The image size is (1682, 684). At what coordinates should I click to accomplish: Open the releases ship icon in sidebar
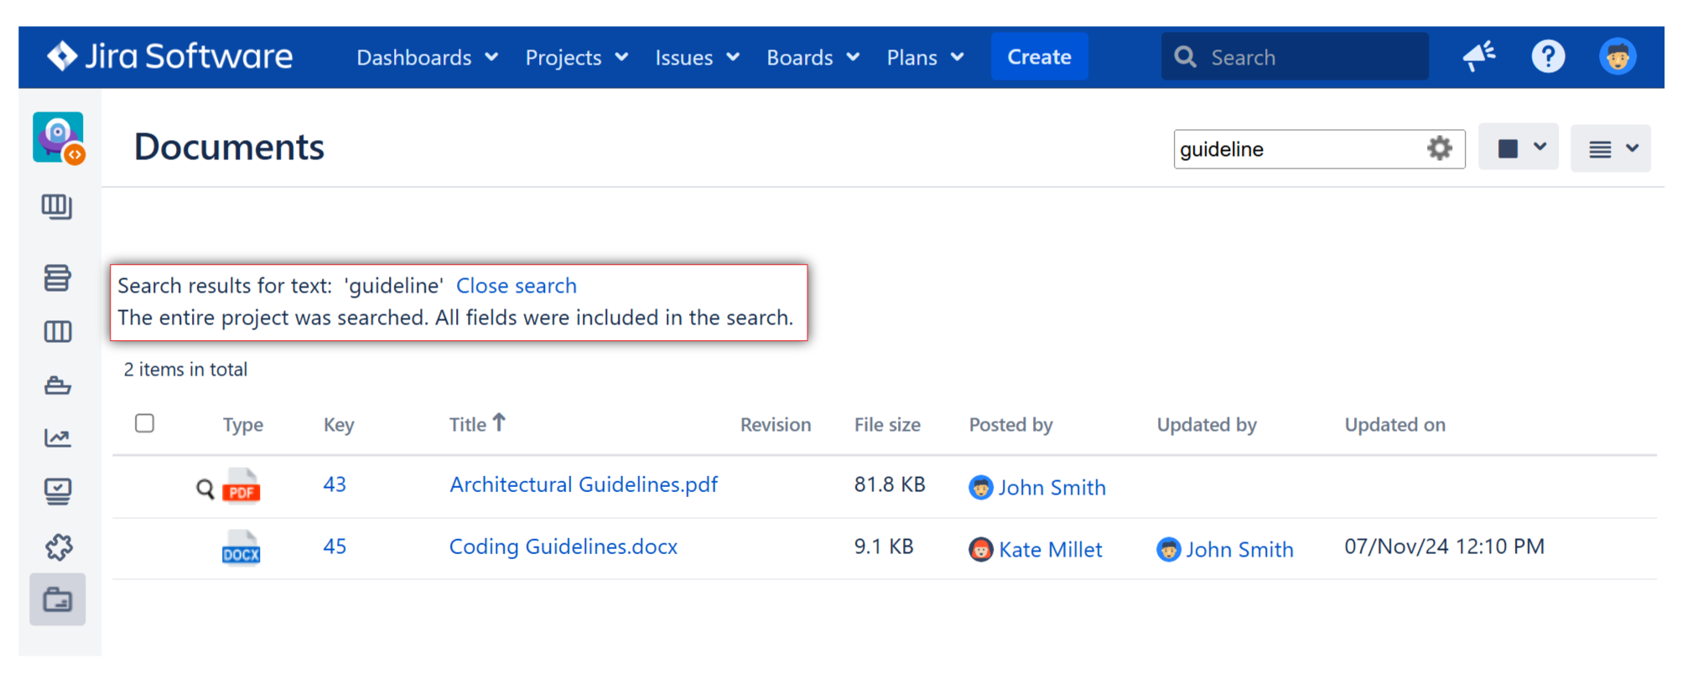(x=57, y=385)
